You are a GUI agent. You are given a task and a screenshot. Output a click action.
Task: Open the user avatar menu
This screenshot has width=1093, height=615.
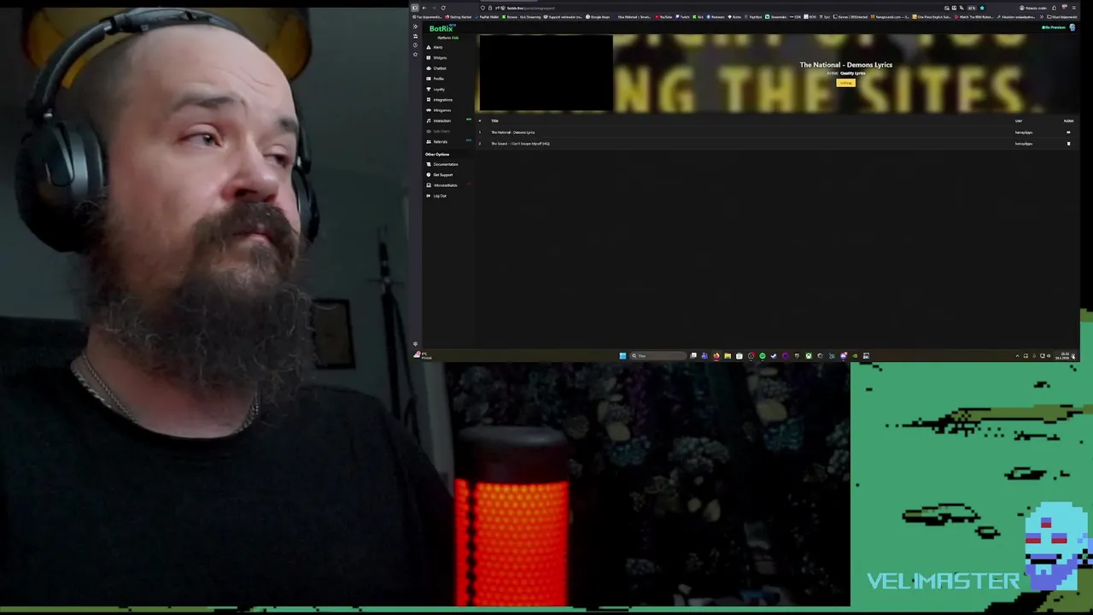click(x=1073, y=27)
